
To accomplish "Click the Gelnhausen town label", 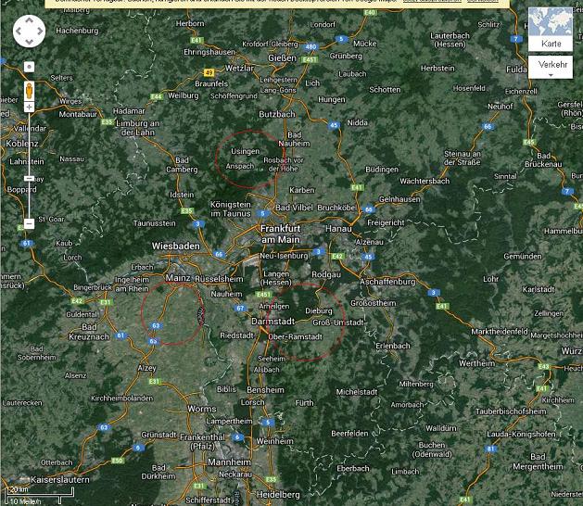I will 399,199.
